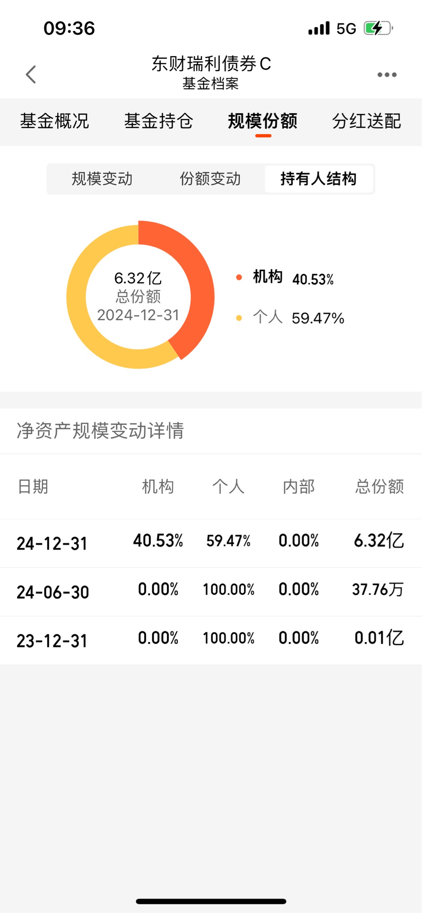Tap the 日期 column header
Screen dimensions: 422x913
[33, 486]
